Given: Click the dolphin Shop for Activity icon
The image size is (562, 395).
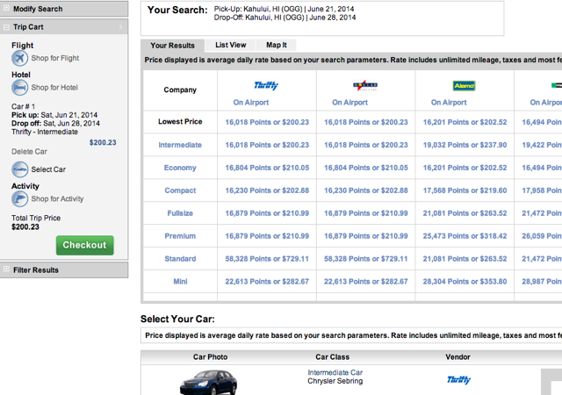Looking at the screenshot, I should (19, 199).
